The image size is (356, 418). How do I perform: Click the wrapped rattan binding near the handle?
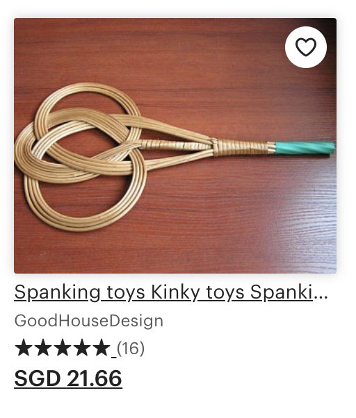pos(241,148)
